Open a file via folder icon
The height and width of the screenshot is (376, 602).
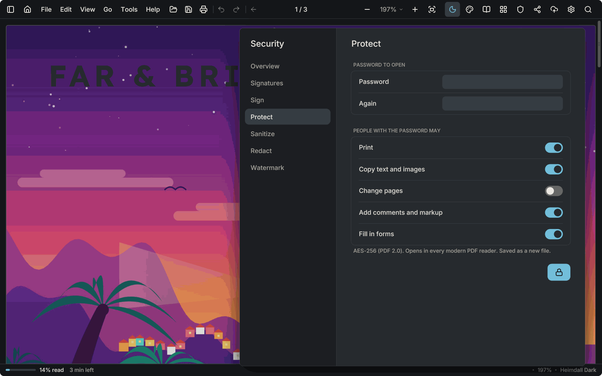point(173,9)
